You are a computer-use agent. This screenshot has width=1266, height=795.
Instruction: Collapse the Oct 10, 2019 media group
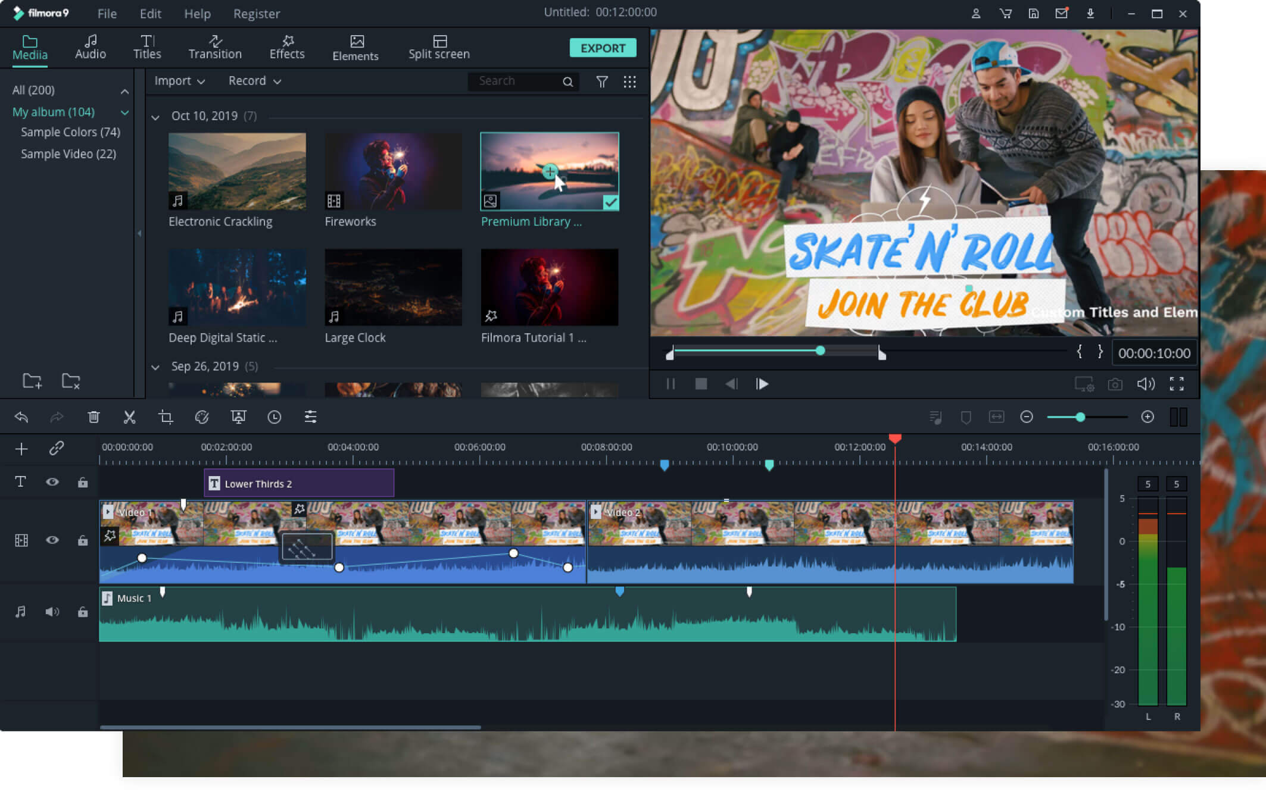point(156,116)
